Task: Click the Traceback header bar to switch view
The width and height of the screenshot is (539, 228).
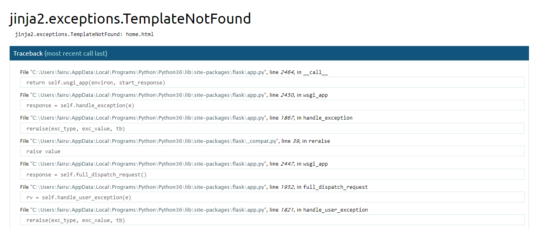Action: (269, 54)
